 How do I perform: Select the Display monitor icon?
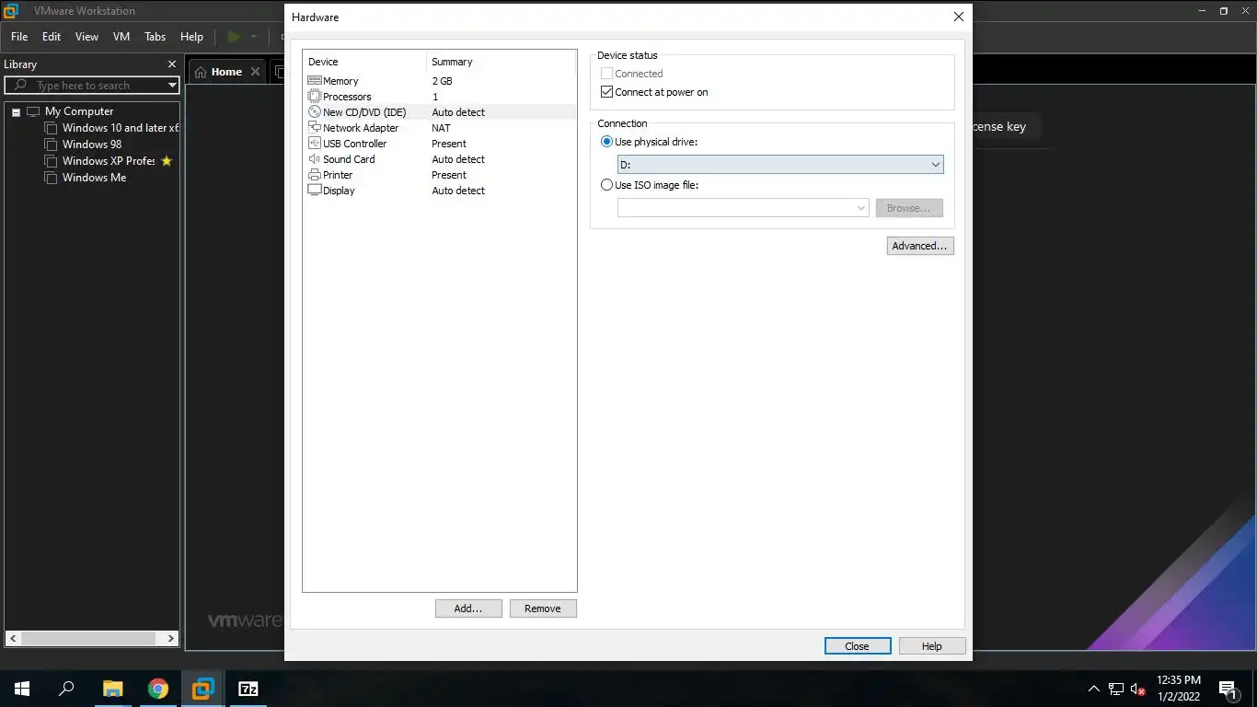[314, 191]
